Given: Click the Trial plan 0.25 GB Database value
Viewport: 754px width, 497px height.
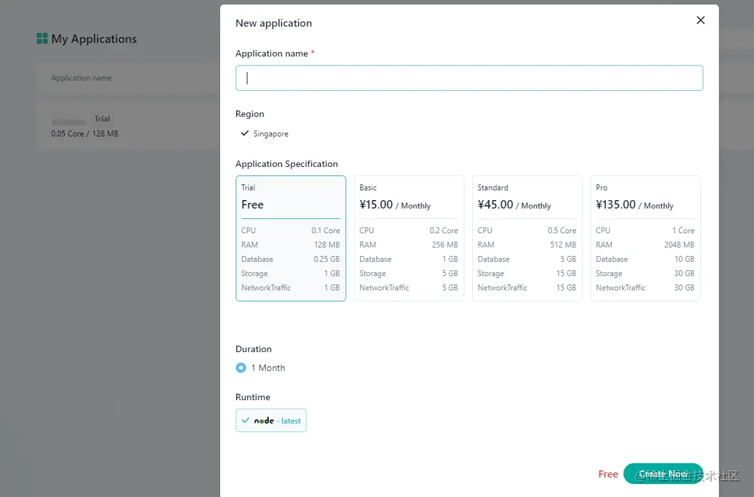Looking at the screenshot, I should [327, 259].
